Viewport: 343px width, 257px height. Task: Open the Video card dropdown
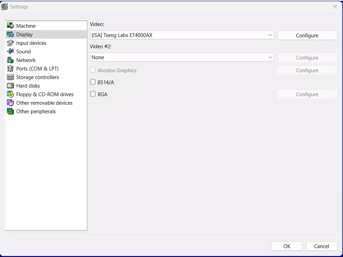pyautogui.click(x=182, y=35)
